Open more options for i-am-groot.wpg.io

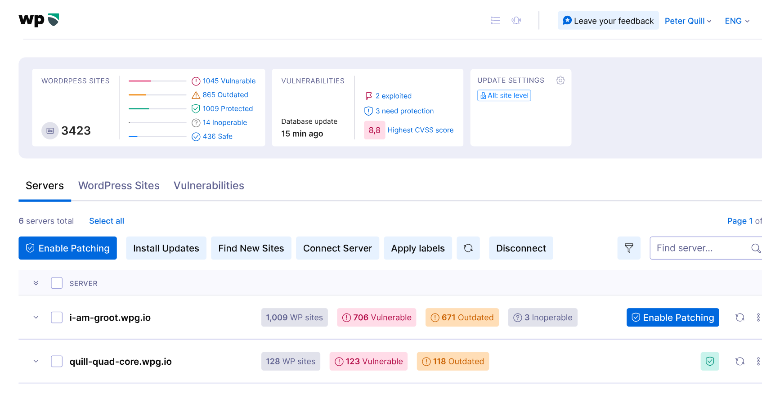click(x=758, y=318)
